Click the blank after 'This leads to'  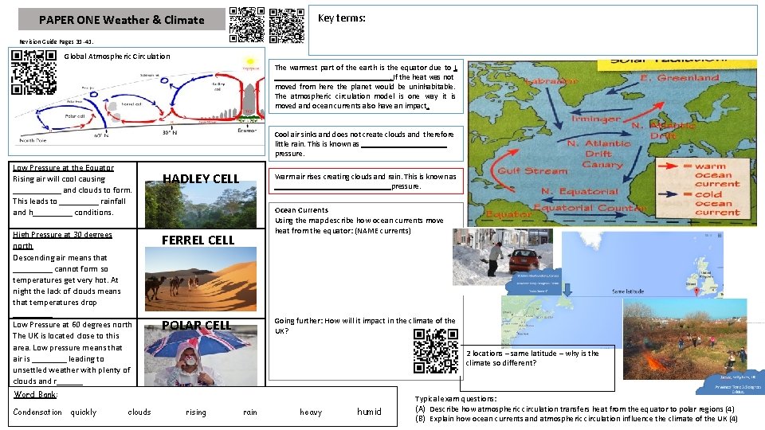click(79, 204)
